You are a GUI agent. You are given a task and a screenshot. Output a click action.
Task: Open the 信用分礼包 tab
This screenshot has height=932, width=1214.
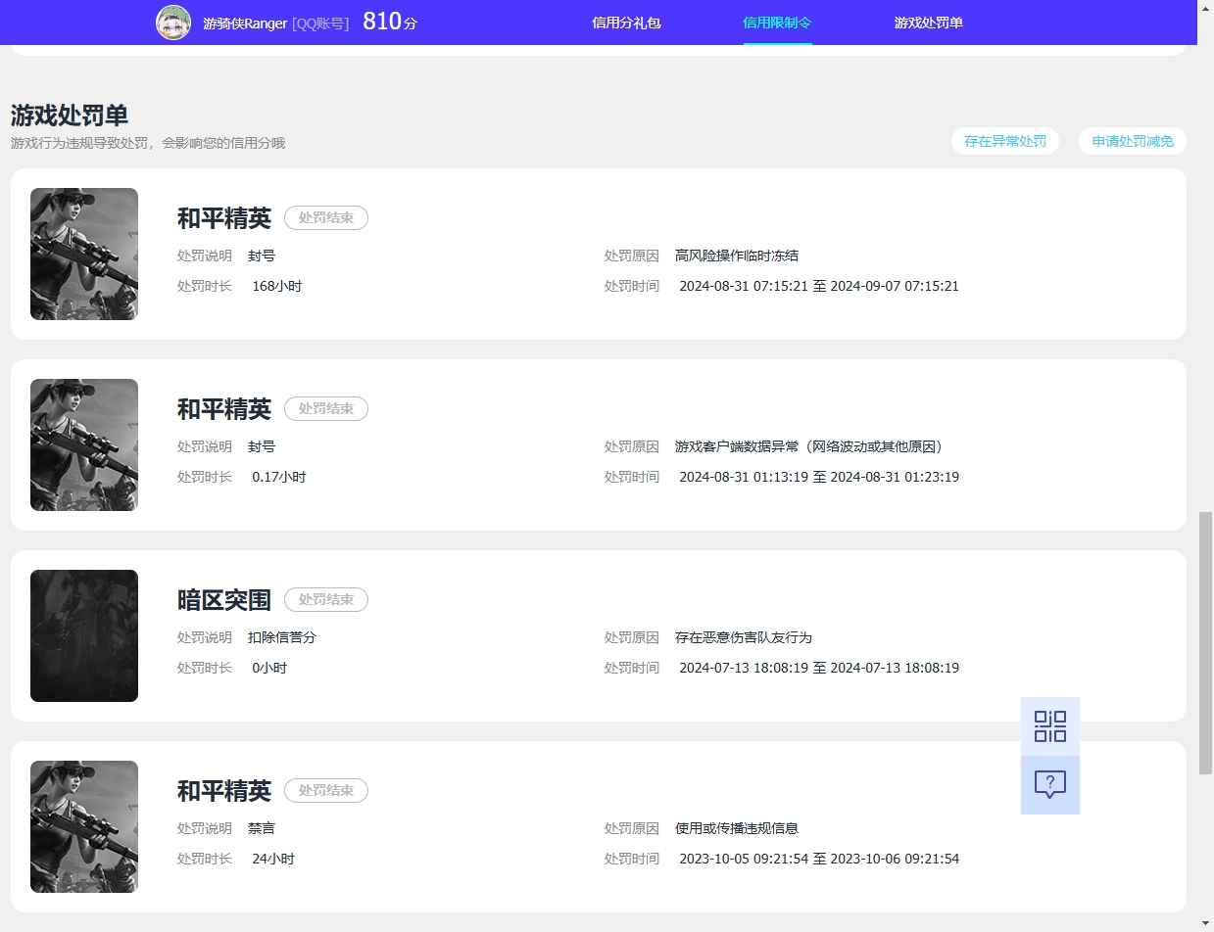(x=626, y=23)
